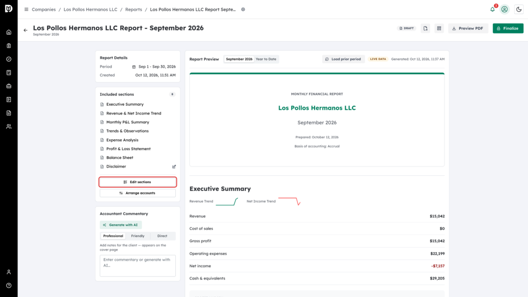Open Los Pollos Hermanos LLC breadcrumb link
This screenshot has height=297, width=528.
click(91, 9)
